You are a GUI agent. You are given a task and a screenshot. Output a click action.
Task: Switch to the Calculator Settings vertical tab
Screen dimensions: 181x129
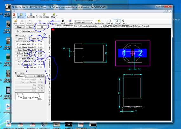tap(50, 68)
